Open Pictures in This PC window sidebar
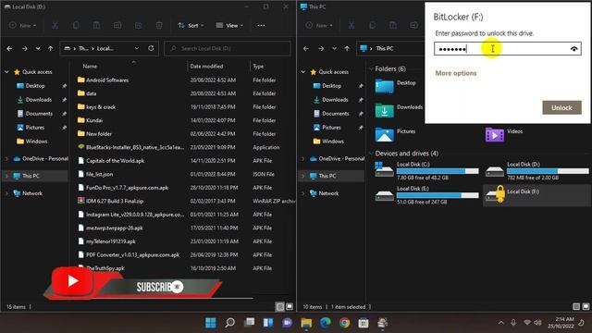The height and width of the screenshot is (333, 592). click(331, 128)
